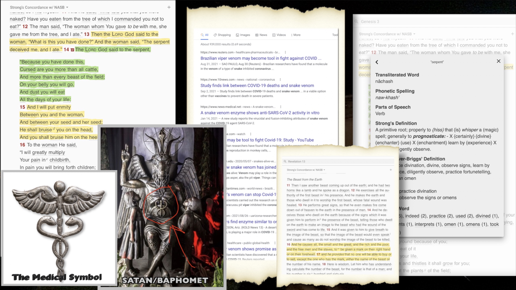
Task: Click the plus icon in left concordance panel
Action: (x=169, y=7)
